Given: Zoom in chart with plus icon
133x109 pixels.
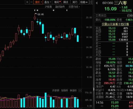Looking at the screenshot, I should (x=27, y=2).
